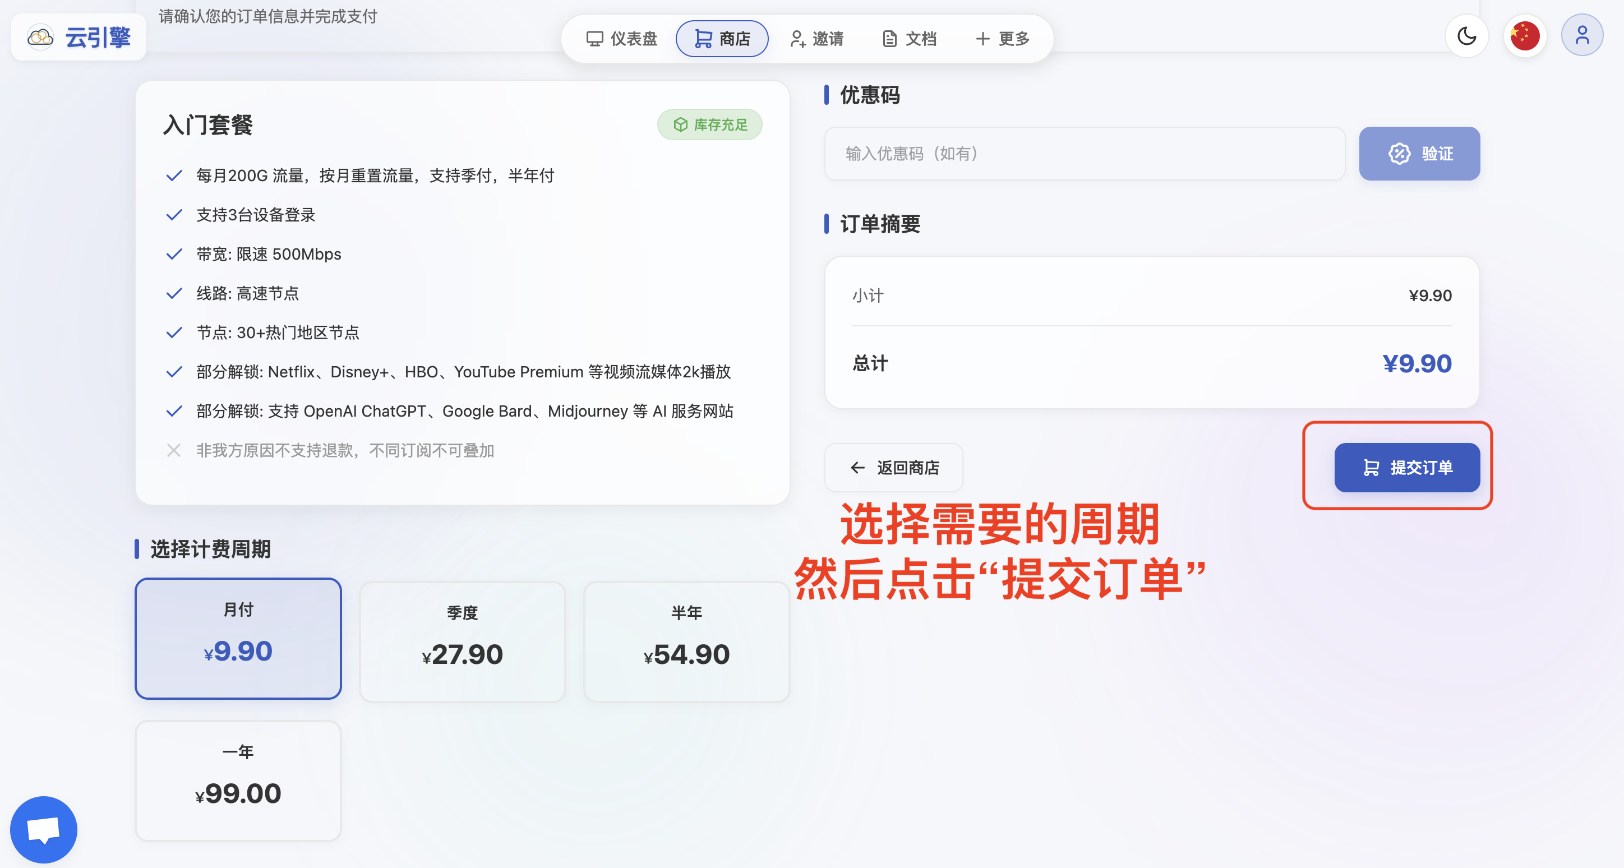Click the 验证 coupon verify button
Viewport: 1624px width, 868px height.
pos(1419,154)
